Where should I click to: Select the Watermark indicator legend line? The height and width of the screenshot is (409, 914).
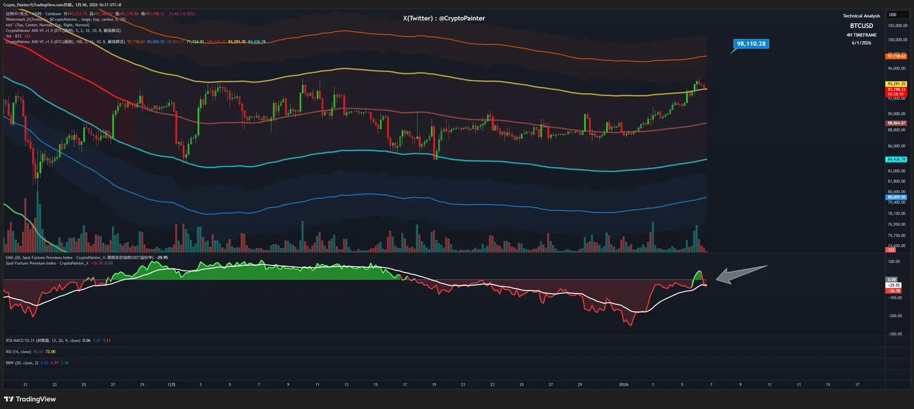66,19
